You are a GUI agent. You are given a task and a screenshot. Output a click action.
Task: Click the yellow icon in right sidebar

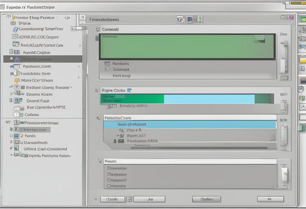click(x=302, y=60)
